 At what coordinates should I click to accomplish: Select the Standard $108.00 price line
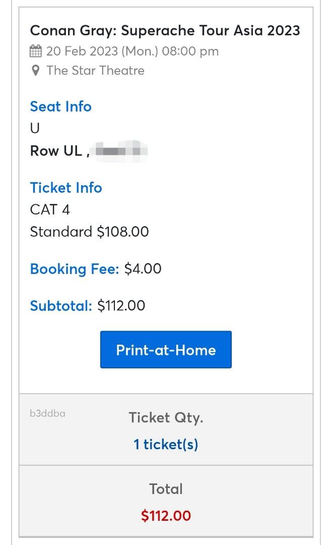pos(89,232)
